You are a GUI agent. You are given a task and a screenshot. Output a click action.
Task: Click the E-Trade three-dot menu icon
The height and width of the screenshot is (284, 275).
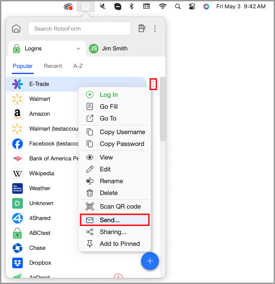tap(153, 84)
